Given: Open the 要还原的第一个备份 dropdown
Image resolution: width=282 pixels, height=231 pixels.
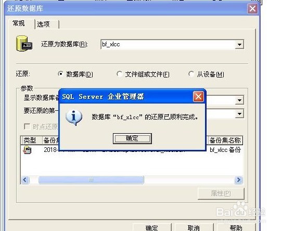Looking at the screenshot, I should coord(239,114).
